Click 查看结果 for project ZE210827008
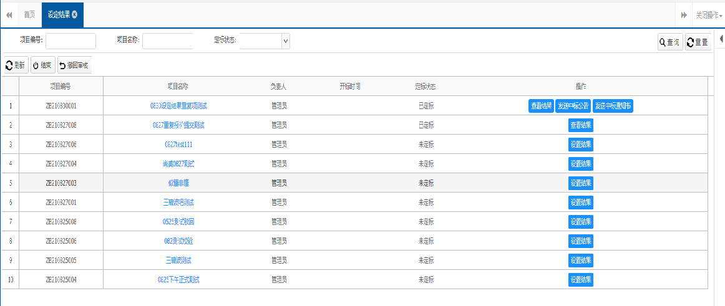Image resolution: width=725 pixels, height=306 pixels. tap(580, 125)
